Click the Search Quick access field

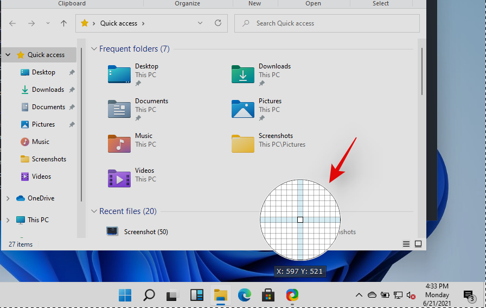pos(327,23)
